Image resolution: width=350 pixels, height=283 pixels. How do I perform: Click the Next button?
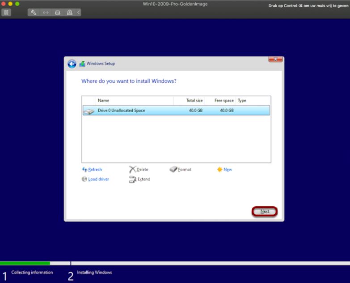coord(265,211)
